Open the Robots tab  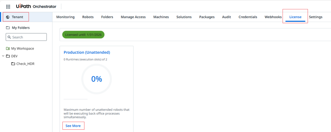(88, 17)
